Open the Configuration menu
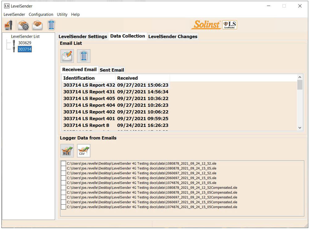 (x=41, y=14)
